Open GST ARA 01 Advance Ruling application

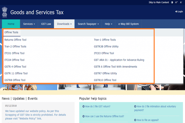tap(119, 60)
